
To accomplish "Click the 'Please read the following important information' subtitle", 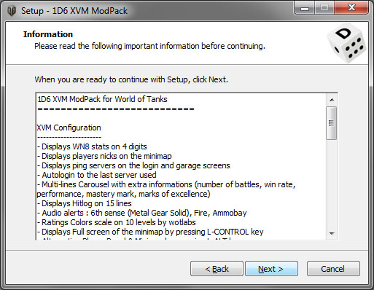I will point(149,46).
